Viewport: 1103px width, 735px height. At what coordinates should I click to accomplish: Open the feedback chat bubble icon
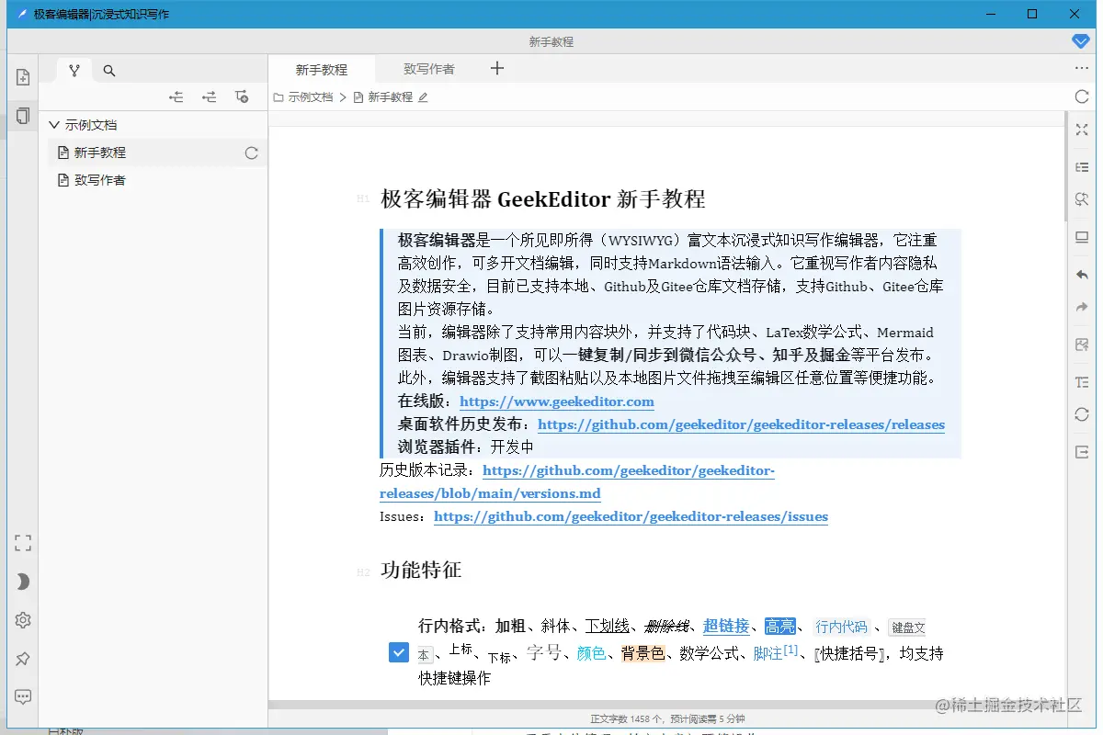23,697
